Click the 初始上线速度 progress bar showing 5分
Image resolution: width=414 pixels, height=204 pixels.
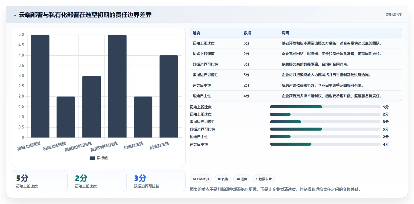point(325,107)
